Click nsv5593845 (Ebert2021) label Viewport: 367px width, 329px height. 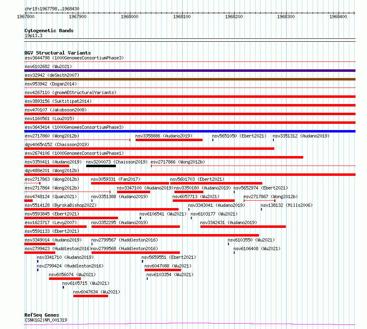pos(52,214)
